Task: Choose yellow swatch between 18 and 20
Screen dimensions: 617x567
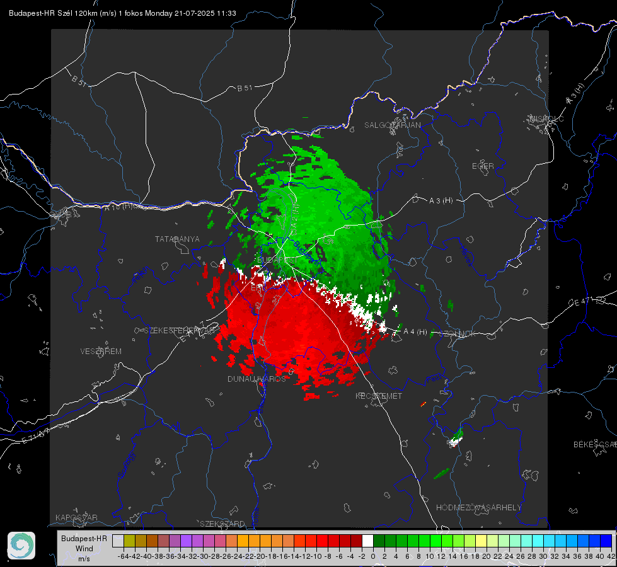Action: click(x=481, y=541)
